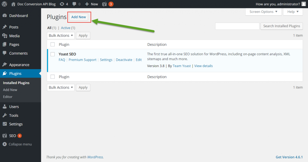Click Add New button beside Plugins heading
Image resolution: width=308 pixels, height=162 pixels.
pos(79,17)
